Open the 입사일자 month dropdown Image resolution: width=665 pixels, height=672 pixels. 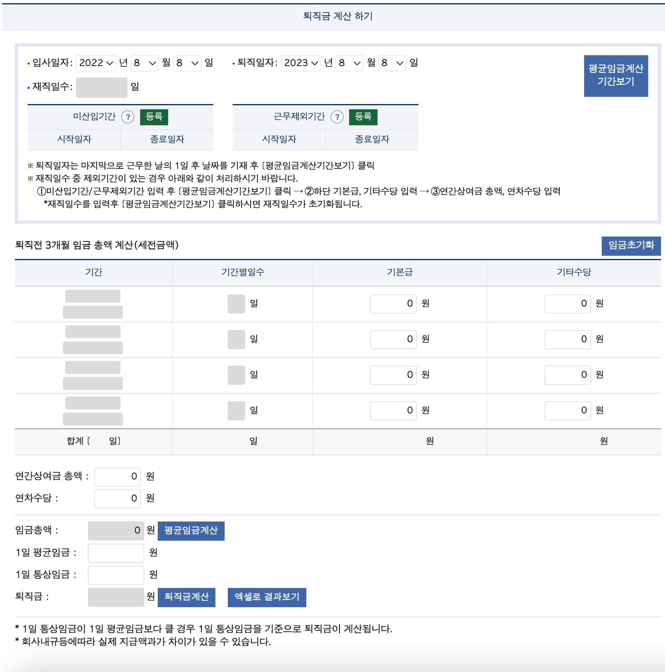click(x=145, y=62)
